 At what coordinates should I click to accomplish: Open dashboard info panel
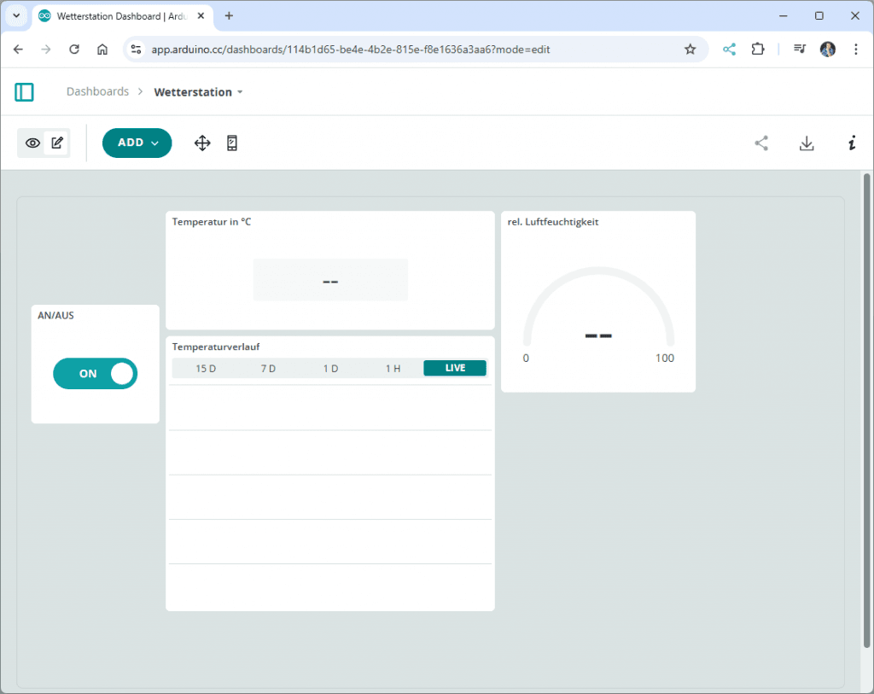point(851,143)
